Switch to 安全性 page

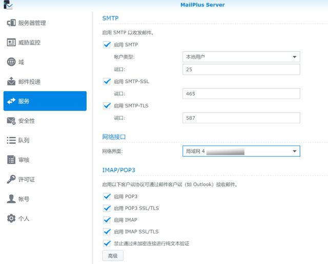45,121
